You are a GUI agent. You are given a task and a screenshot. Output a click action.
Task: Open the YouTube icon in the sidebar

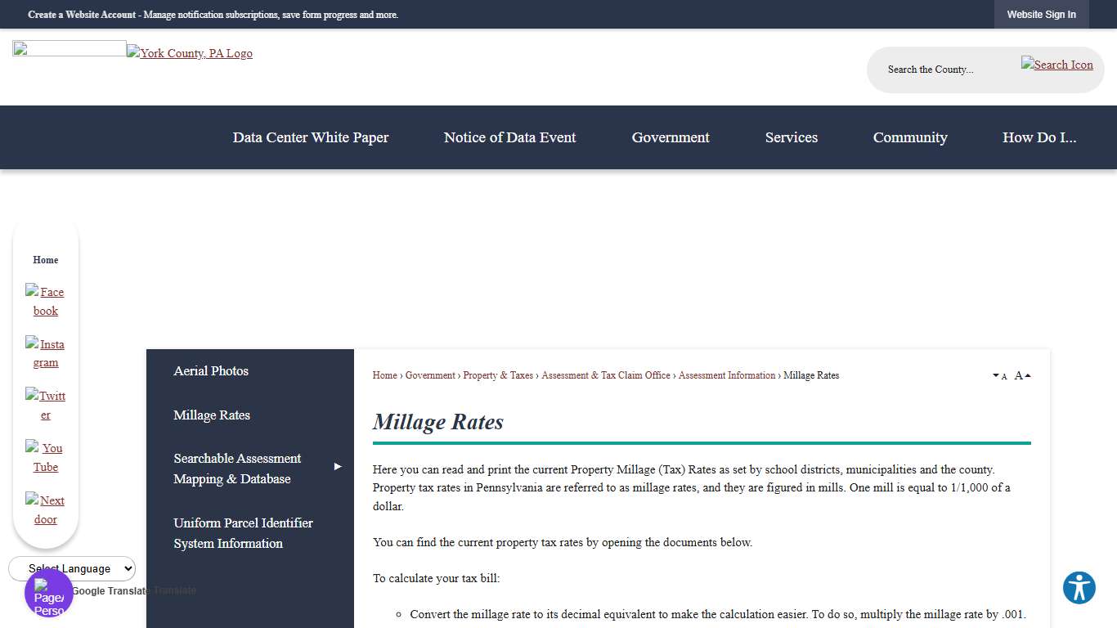pos(45,457)
